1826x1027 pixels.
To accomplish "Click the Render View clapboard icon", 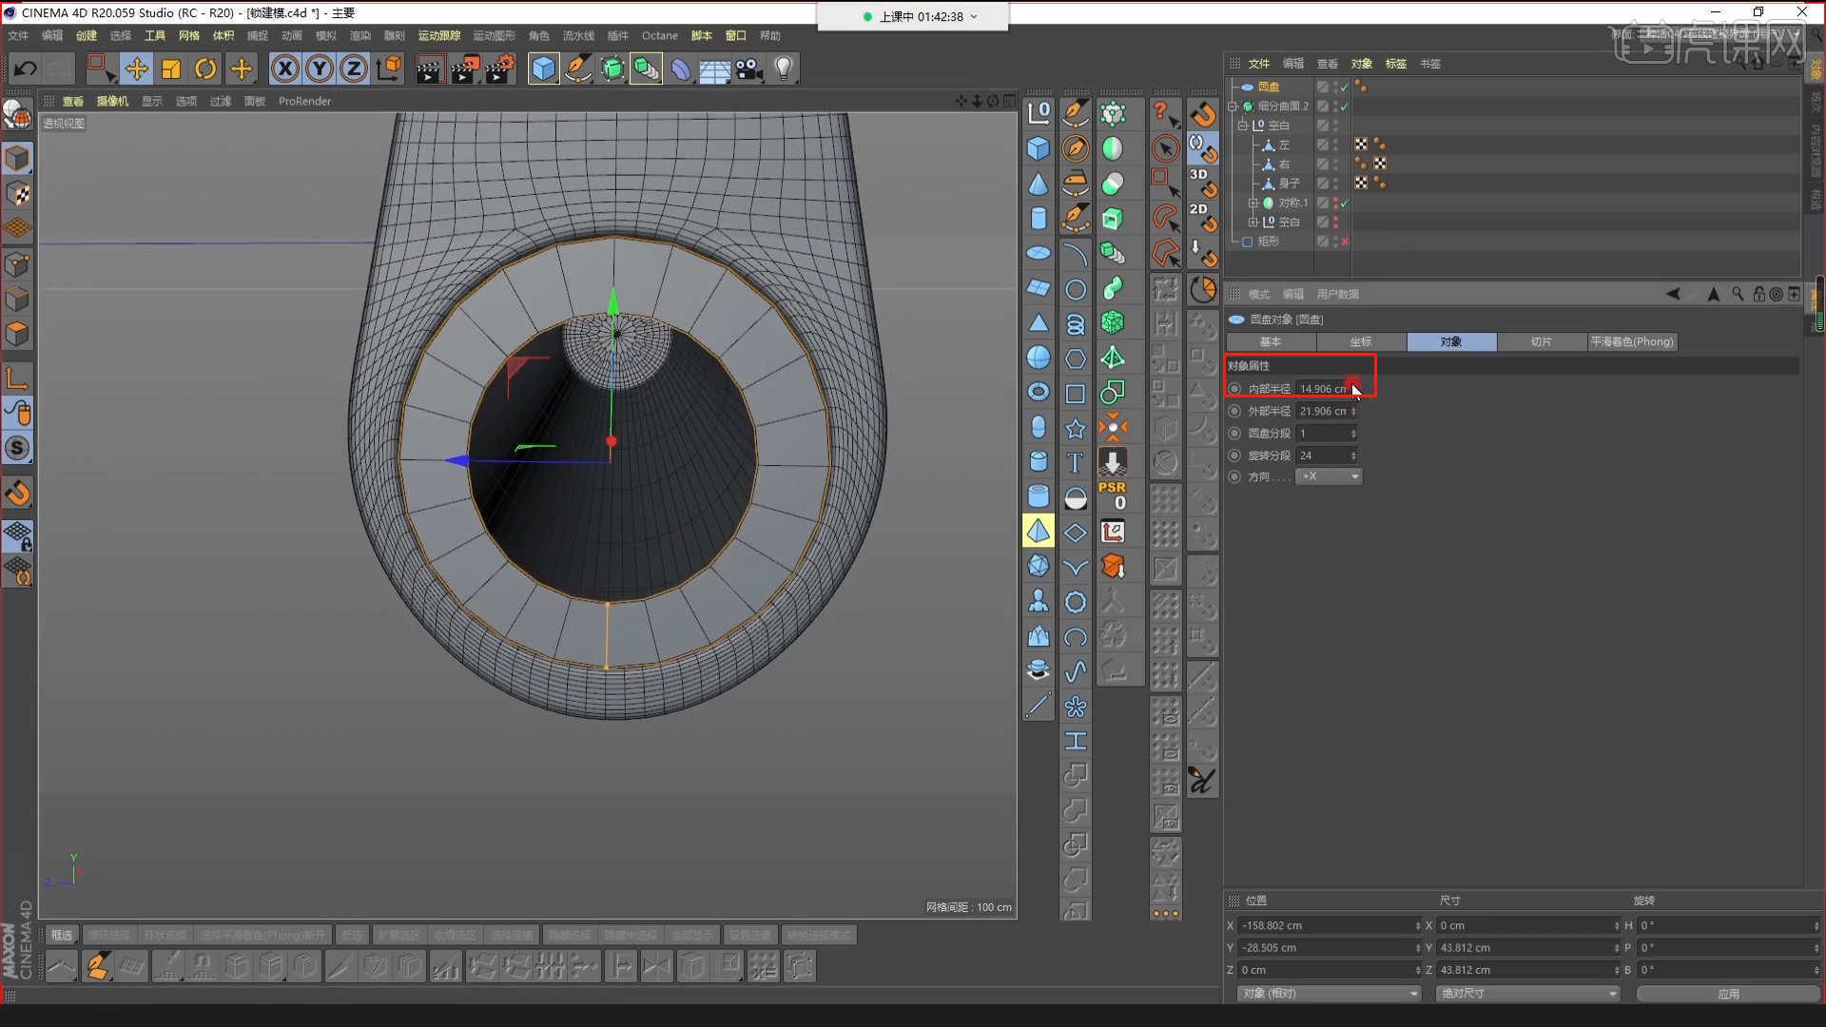I will coord(429,68).
